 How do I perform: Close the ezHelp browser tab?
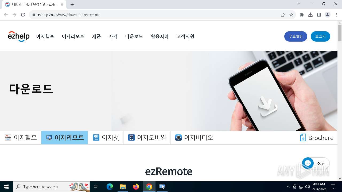point(62,5)
